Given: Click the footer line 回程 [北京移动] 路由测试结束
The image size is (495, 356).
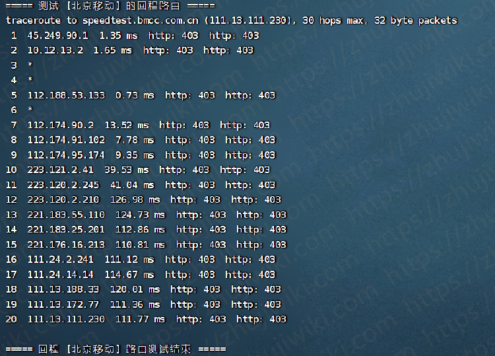Looking at the screenshot, I should click(116, 349).
